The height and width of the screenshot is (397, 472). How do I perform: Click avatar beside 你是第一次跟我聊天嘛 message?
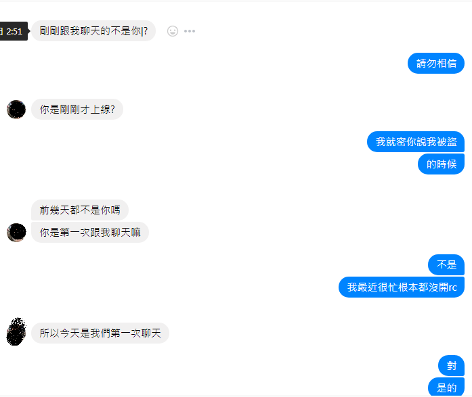(16, 232)
